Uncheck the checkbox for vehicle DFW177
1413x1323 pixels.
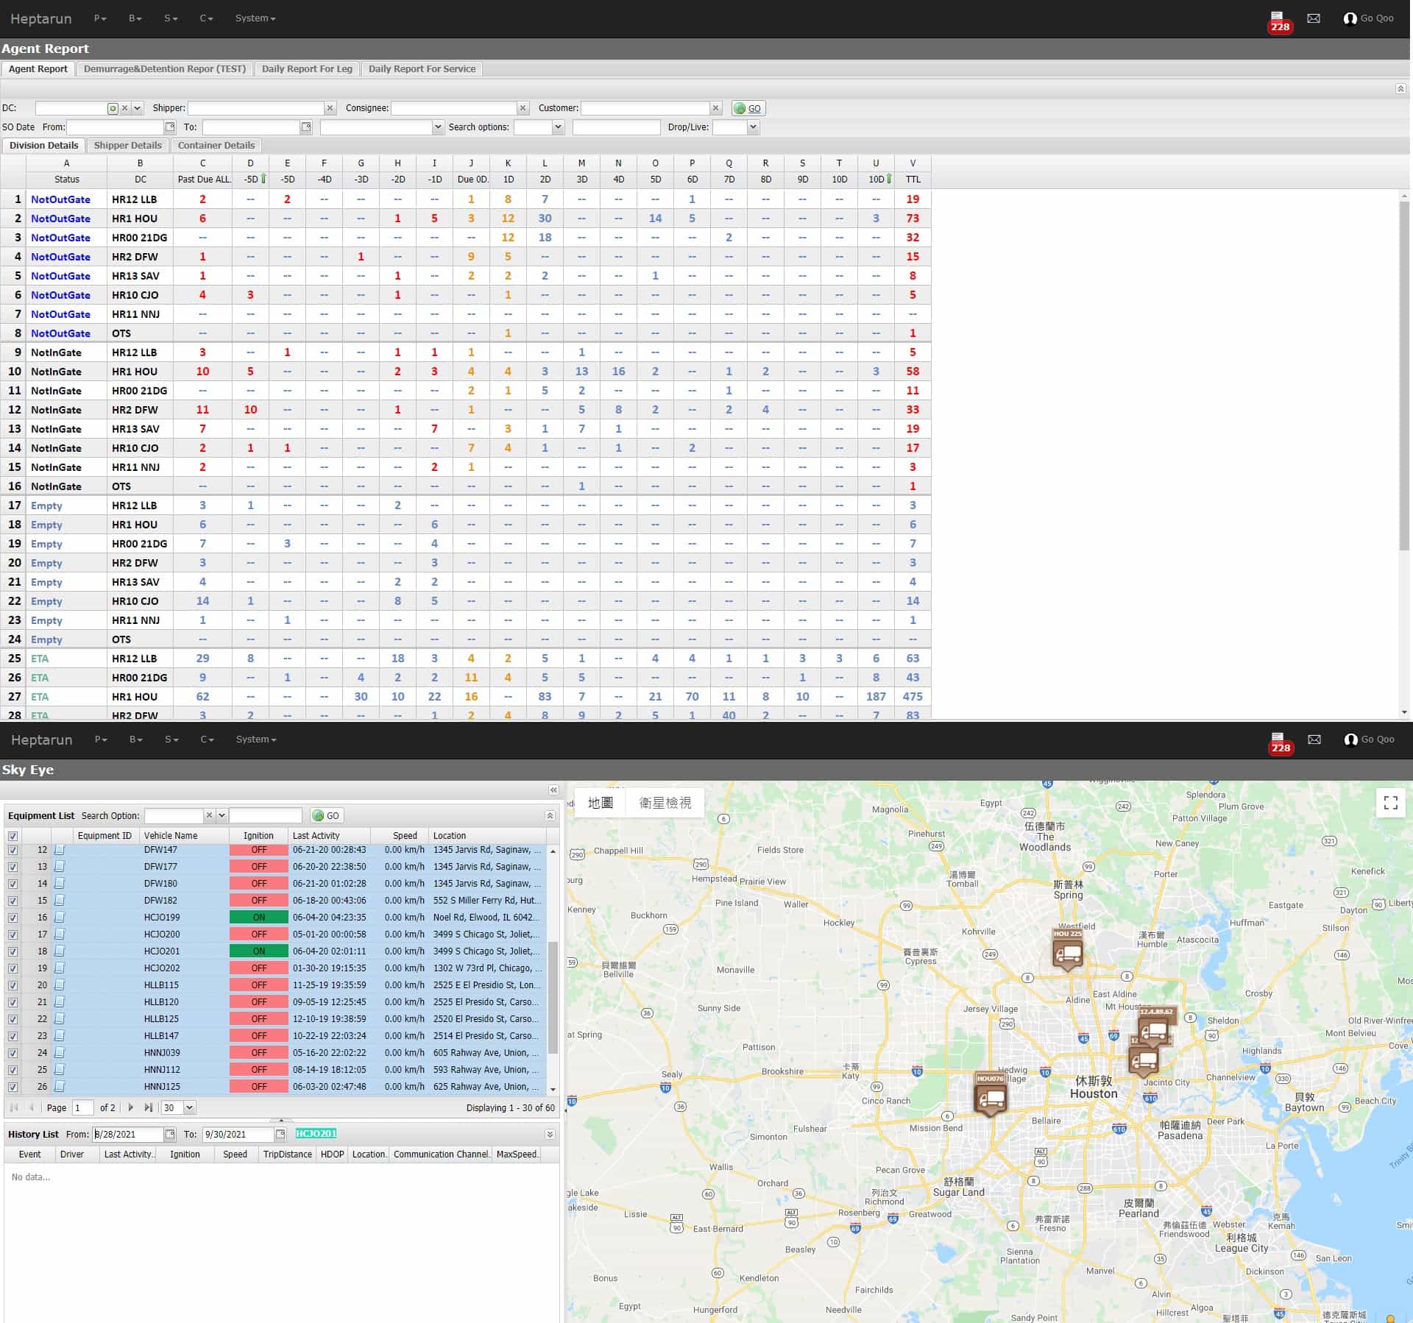(x=13, y=867)
